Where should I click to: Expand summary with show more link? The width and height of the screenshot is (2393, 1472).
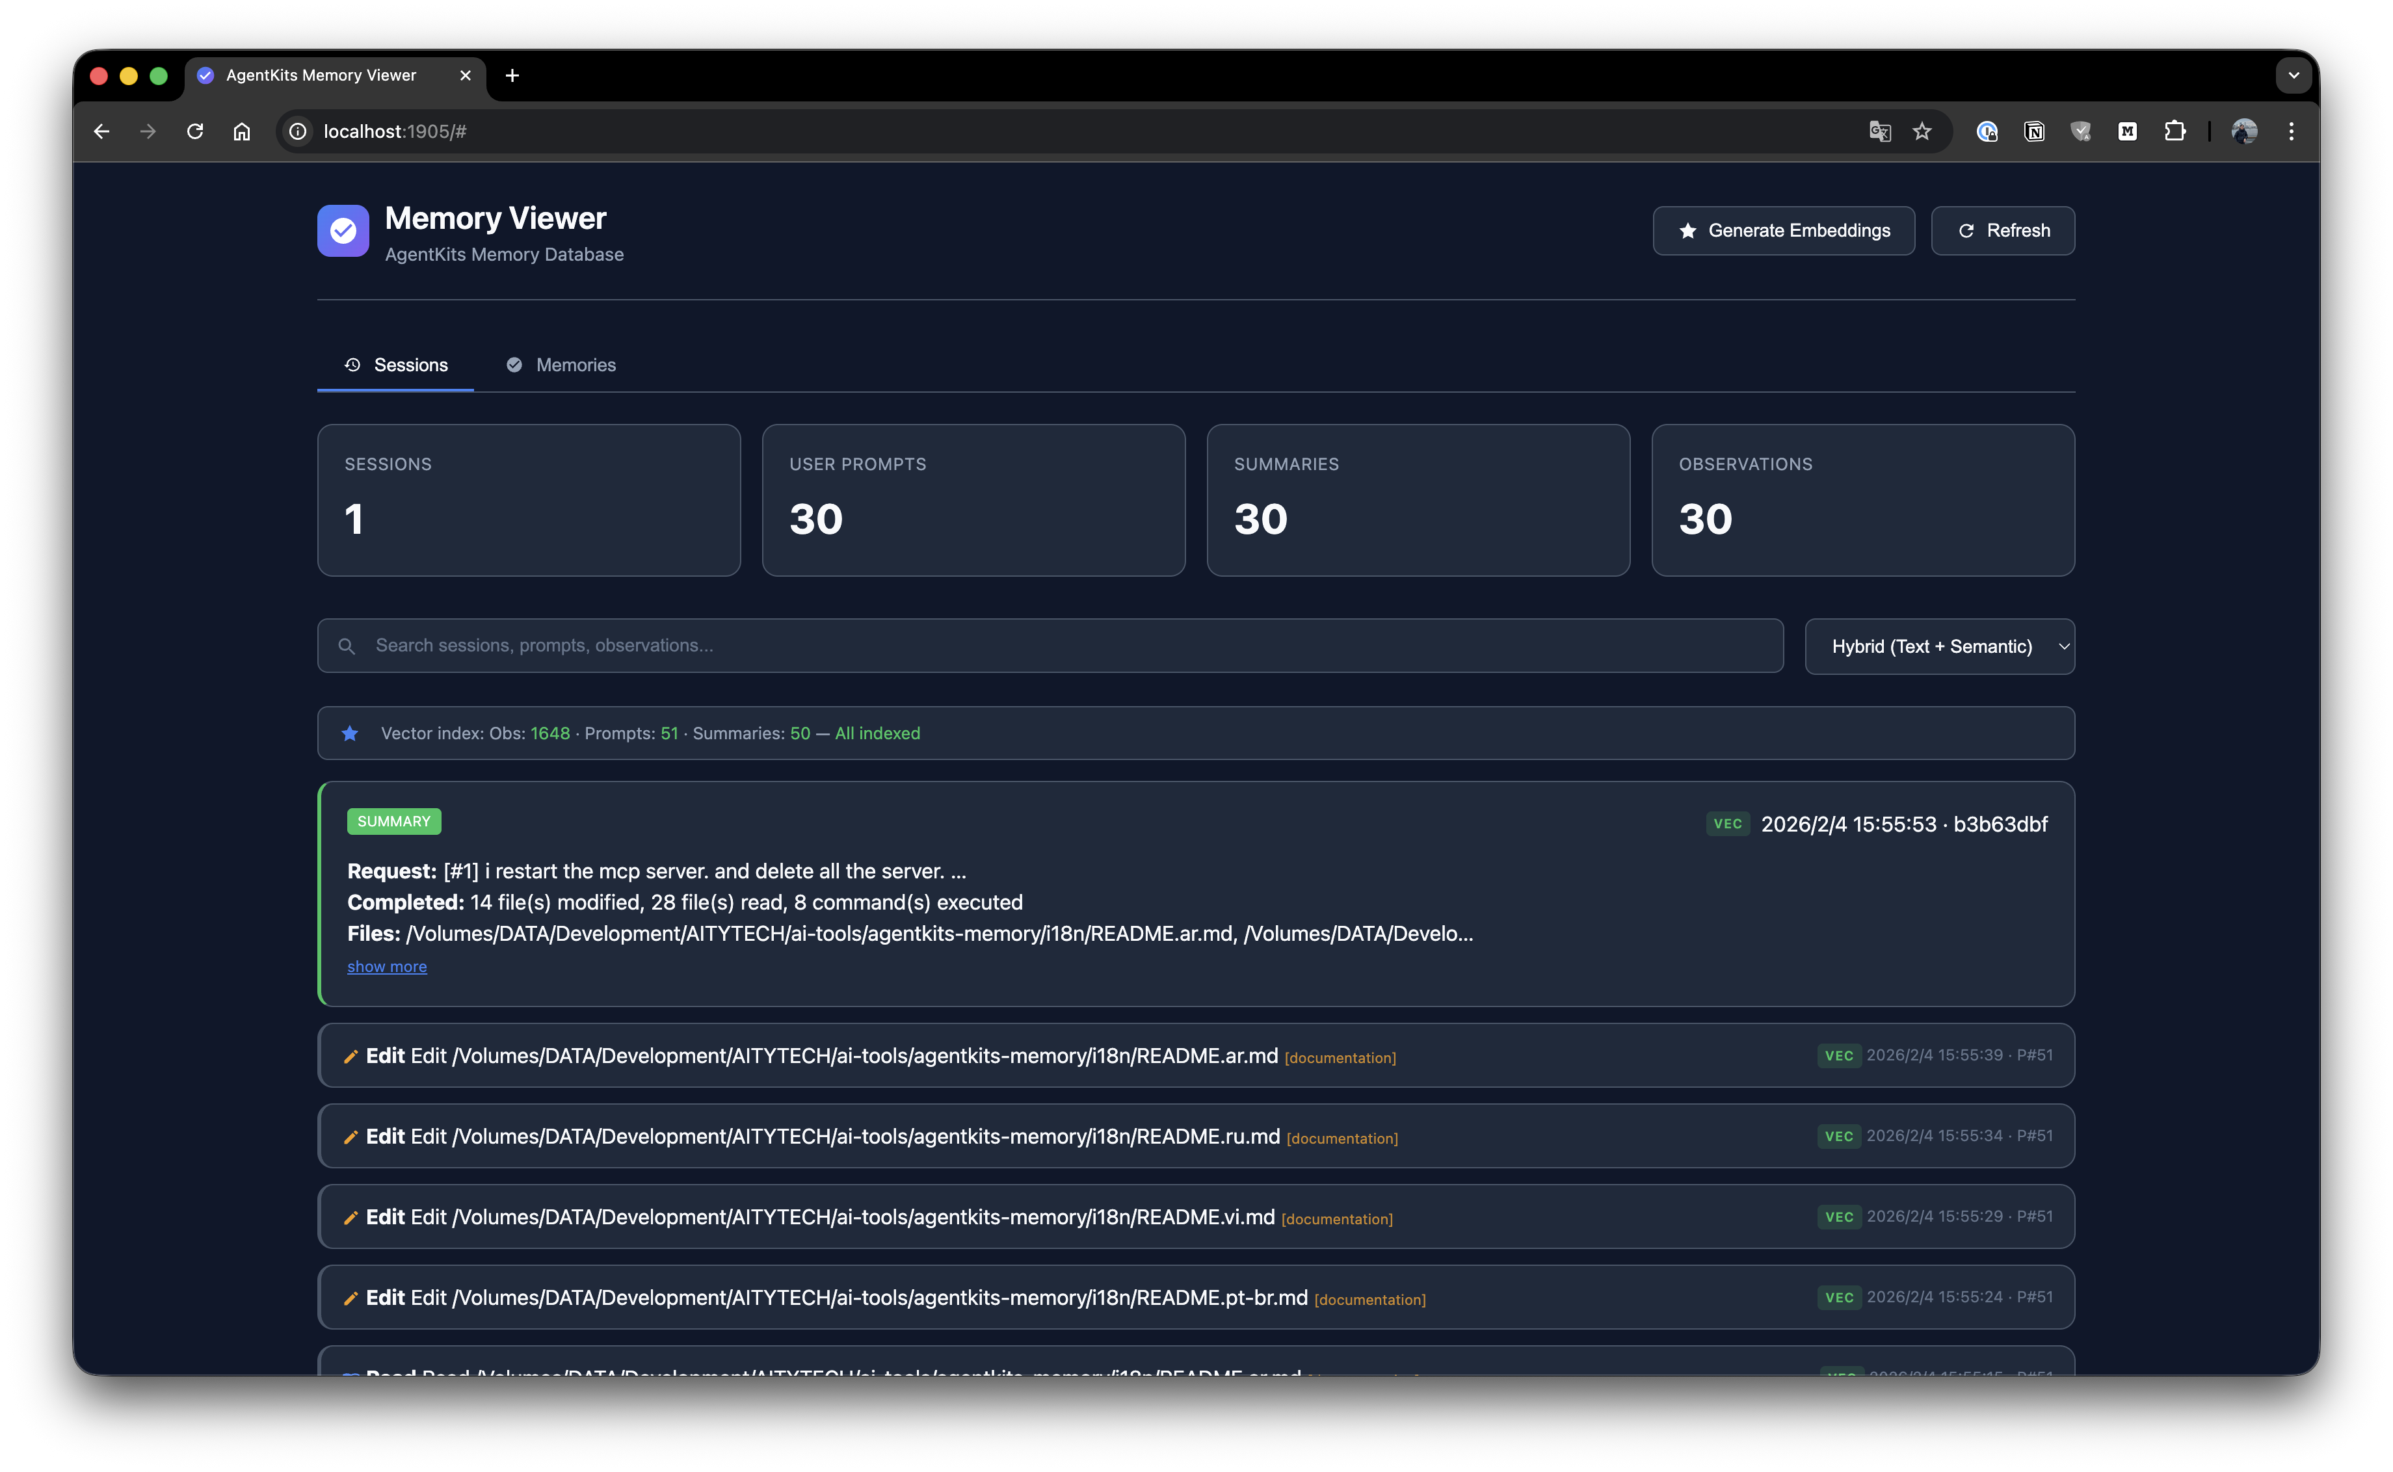coord(386,967)
